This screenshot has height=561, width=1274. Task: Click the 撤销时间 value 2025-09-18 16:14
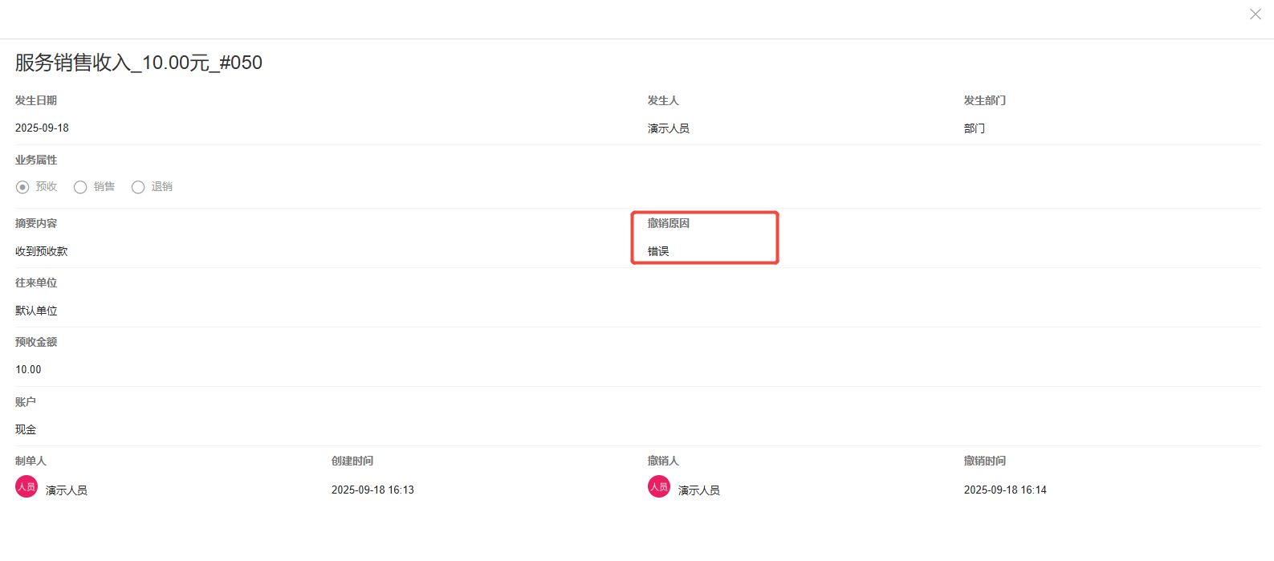[x=1005, y=490]
